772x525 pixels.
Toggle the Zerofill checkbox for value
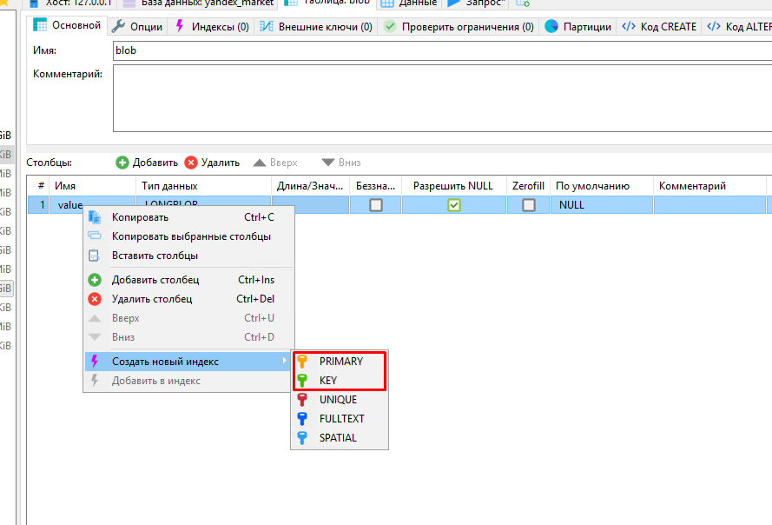pyautogui.click(x=528, y=204)
